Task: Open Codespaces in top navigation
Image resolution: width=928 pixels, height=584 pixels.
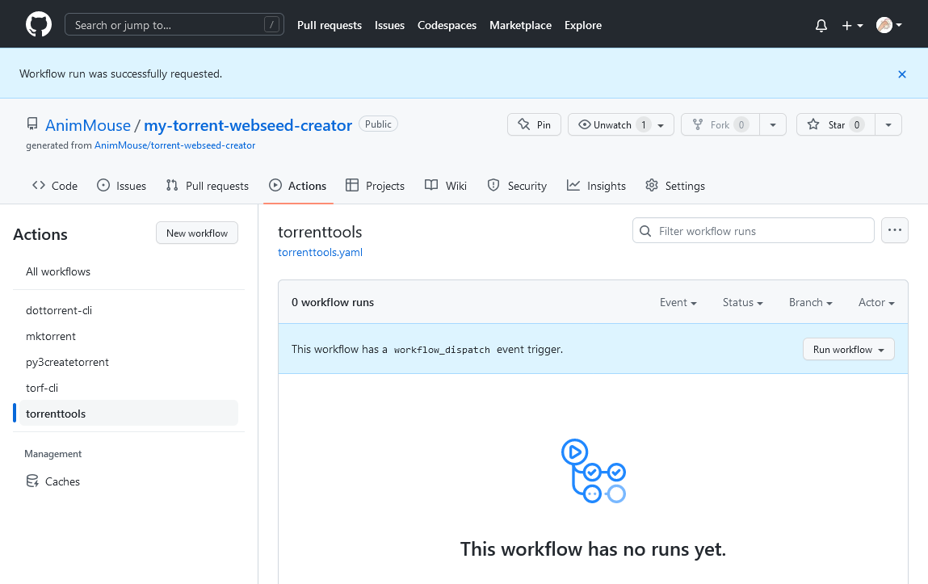Action: click(447, 25)
